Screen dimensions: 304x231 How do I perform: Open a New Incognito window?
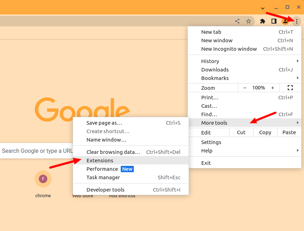tap(244, 49)
